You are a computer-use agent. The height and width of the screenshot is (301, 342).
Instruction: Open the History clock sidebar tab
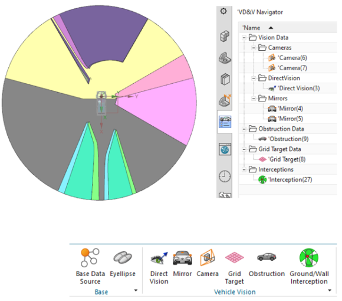tap(225, 176)
